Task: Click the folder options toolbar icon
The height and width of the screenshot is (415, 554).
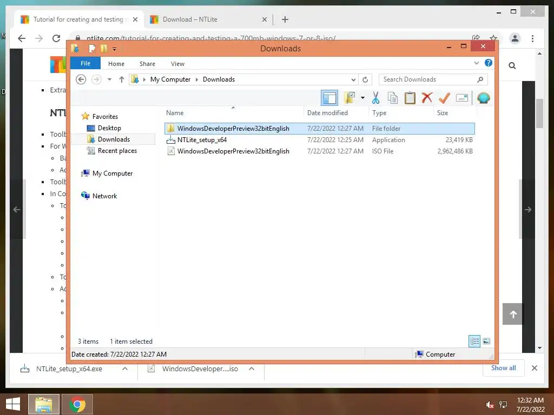Action: 349,98
